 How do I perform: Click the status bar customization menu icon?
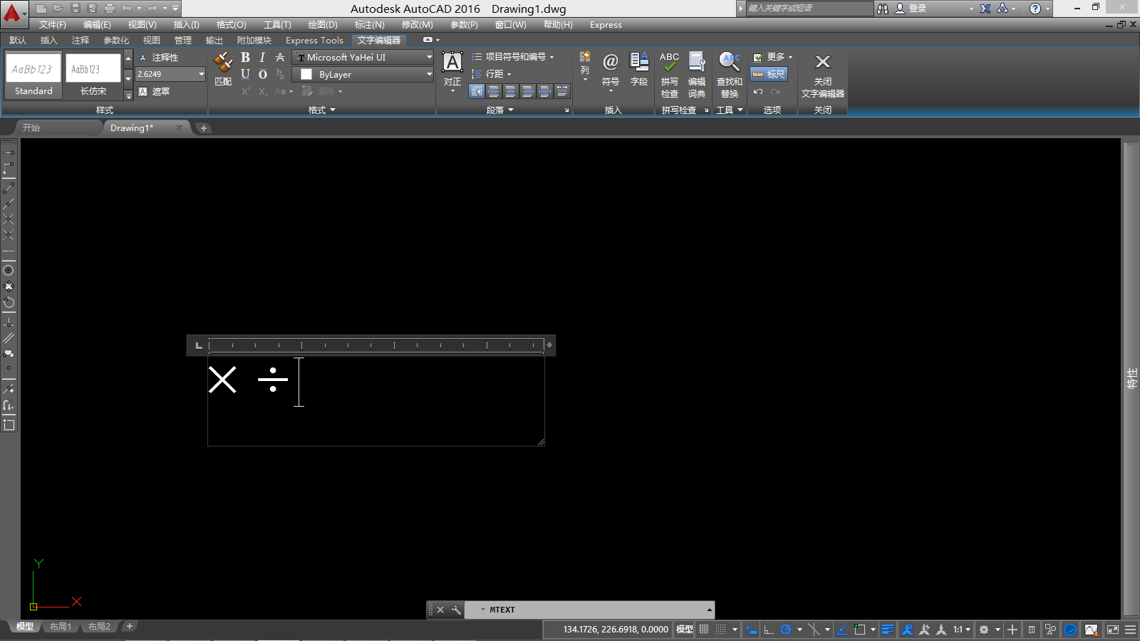(1130, 630)
